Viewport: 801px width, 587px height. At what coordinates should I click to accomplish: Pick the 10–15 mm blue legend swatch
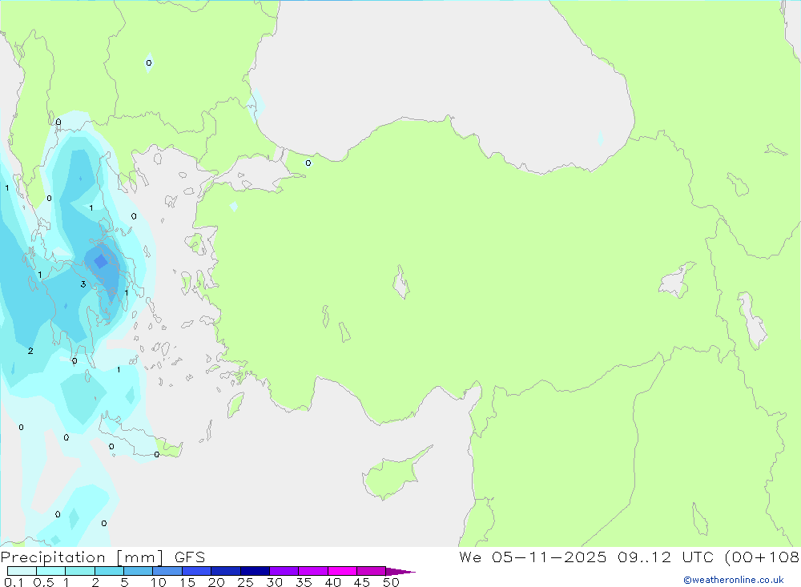coord(167,571)
